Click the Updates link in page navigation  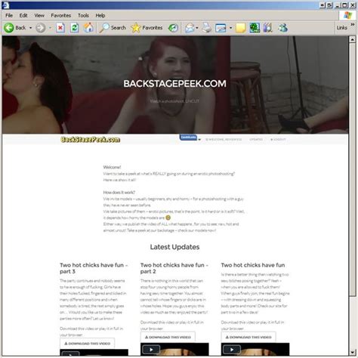click(x=256, y=140)
